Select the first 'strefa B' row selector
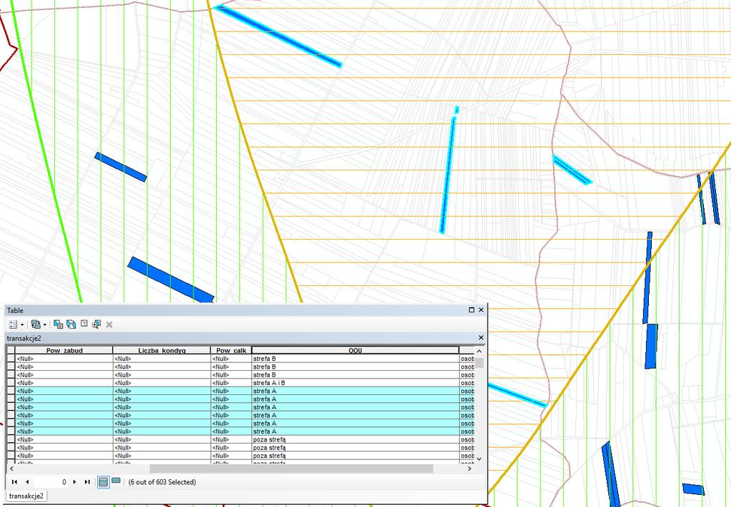 pyautogui.click(x=11, y=359)
